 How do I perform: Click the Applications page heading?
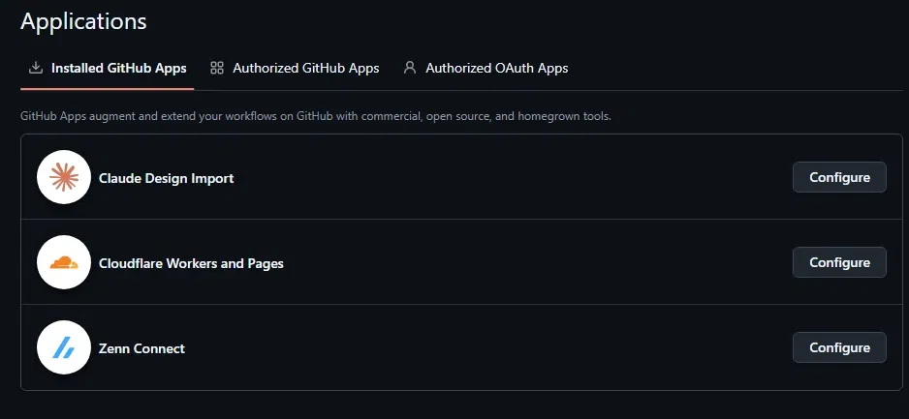(83, 21)
